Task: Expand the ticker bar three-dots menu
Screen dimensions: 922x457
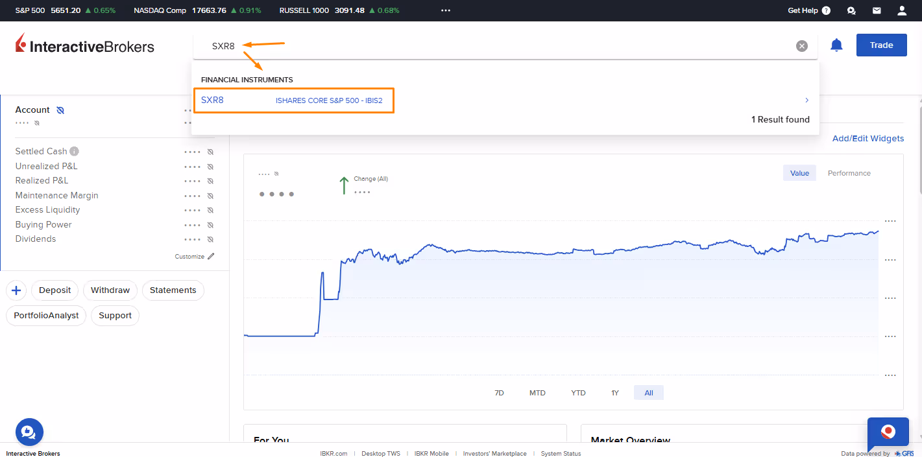Action: 445,10
